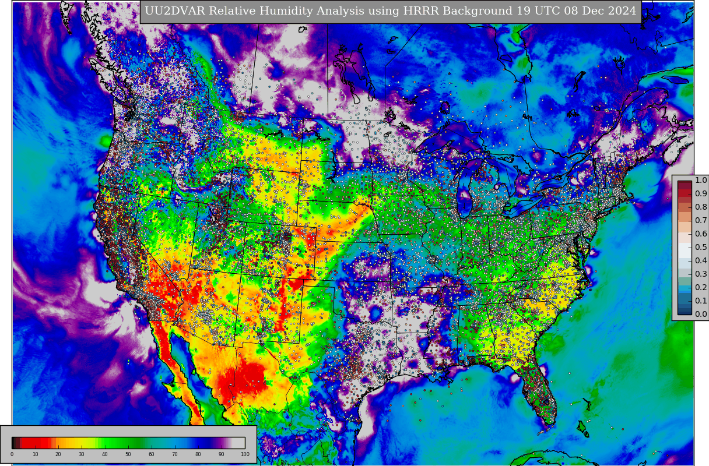Click the "100" tick label on the humidity colorbar
The height and width of the screenshot is (466, 709).
[245, 454]
